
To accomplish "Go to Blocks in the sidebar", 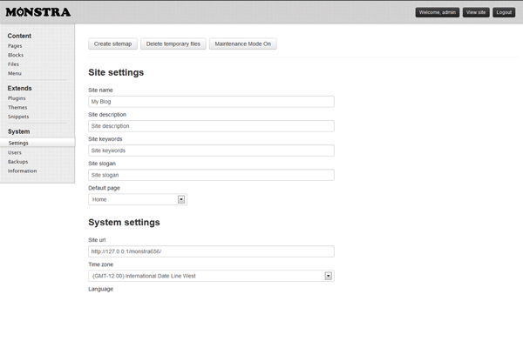I will pos(16,55).
